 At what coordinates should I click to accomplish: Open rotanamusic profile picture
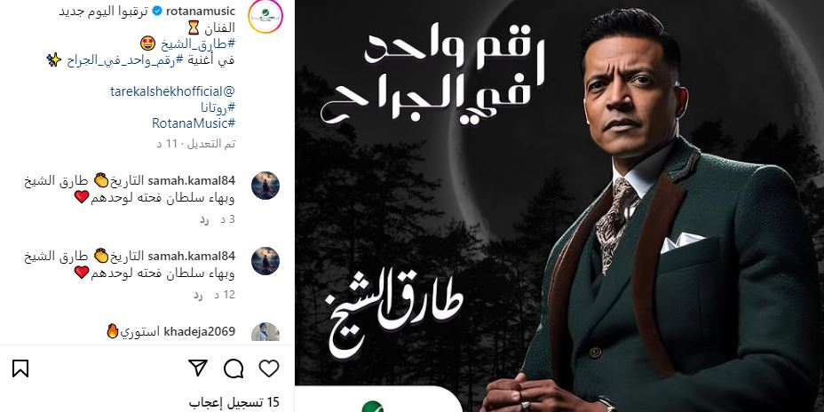pos(265,17)
